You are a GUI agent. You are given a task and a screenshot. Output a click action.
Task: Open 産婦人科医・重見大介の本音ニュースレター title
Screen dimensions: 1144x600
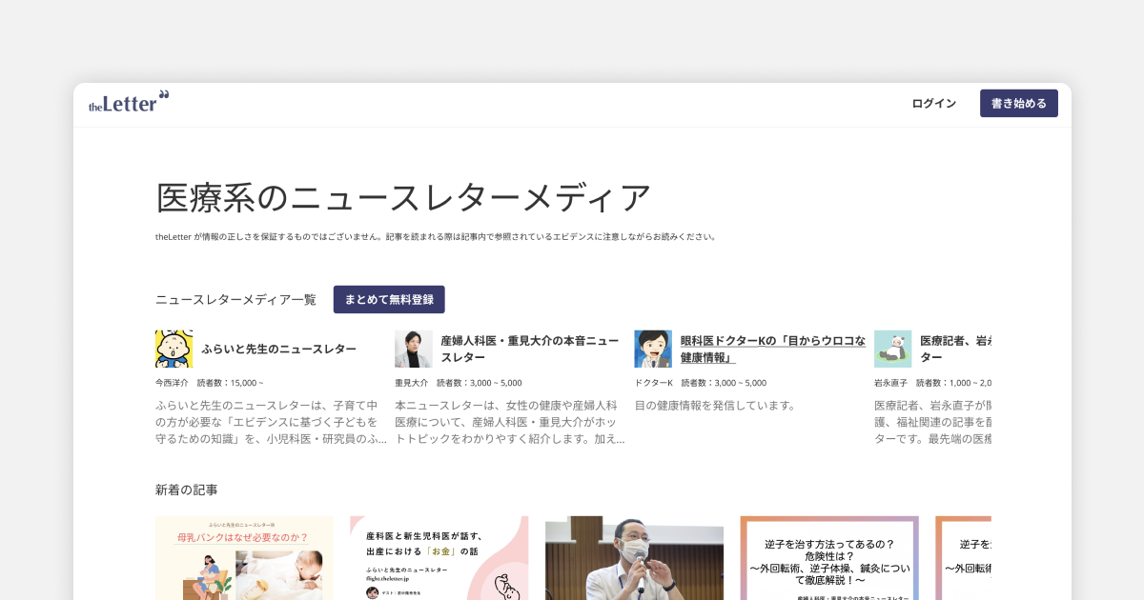[529, 349]
